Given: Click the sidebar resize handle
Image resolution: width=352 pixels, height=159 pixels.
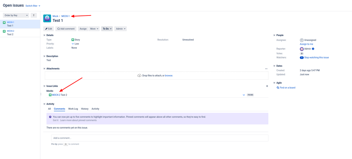Looking at the screenshot, I should click(x=41, y=94).
